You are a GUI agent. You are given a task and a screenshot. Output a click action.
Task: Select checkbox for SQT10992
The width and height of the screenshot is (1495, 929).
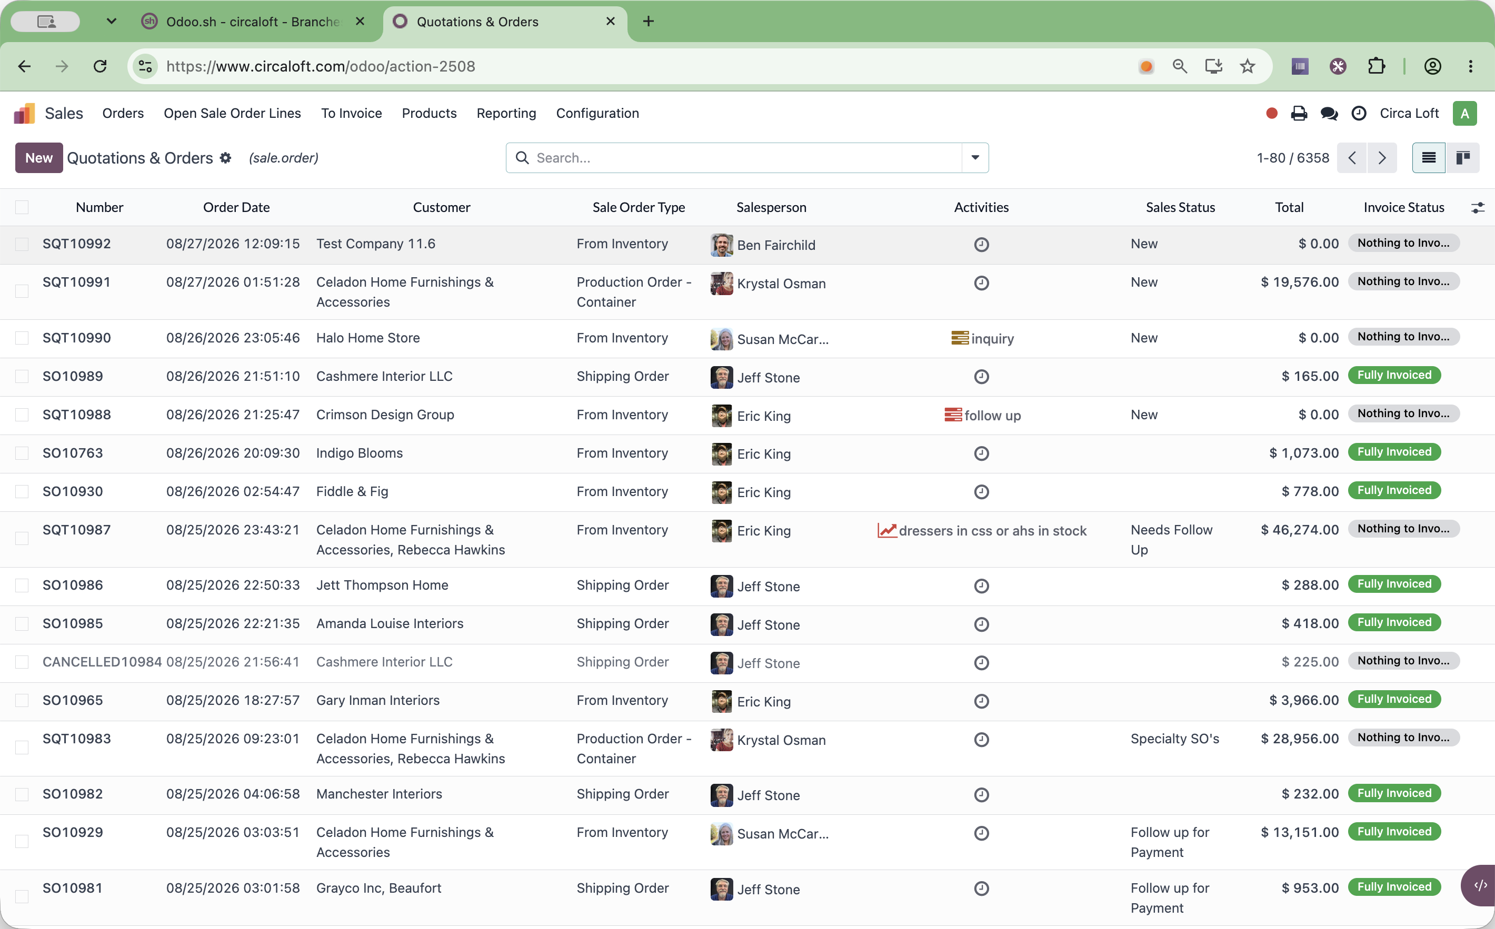pos(22,245)
